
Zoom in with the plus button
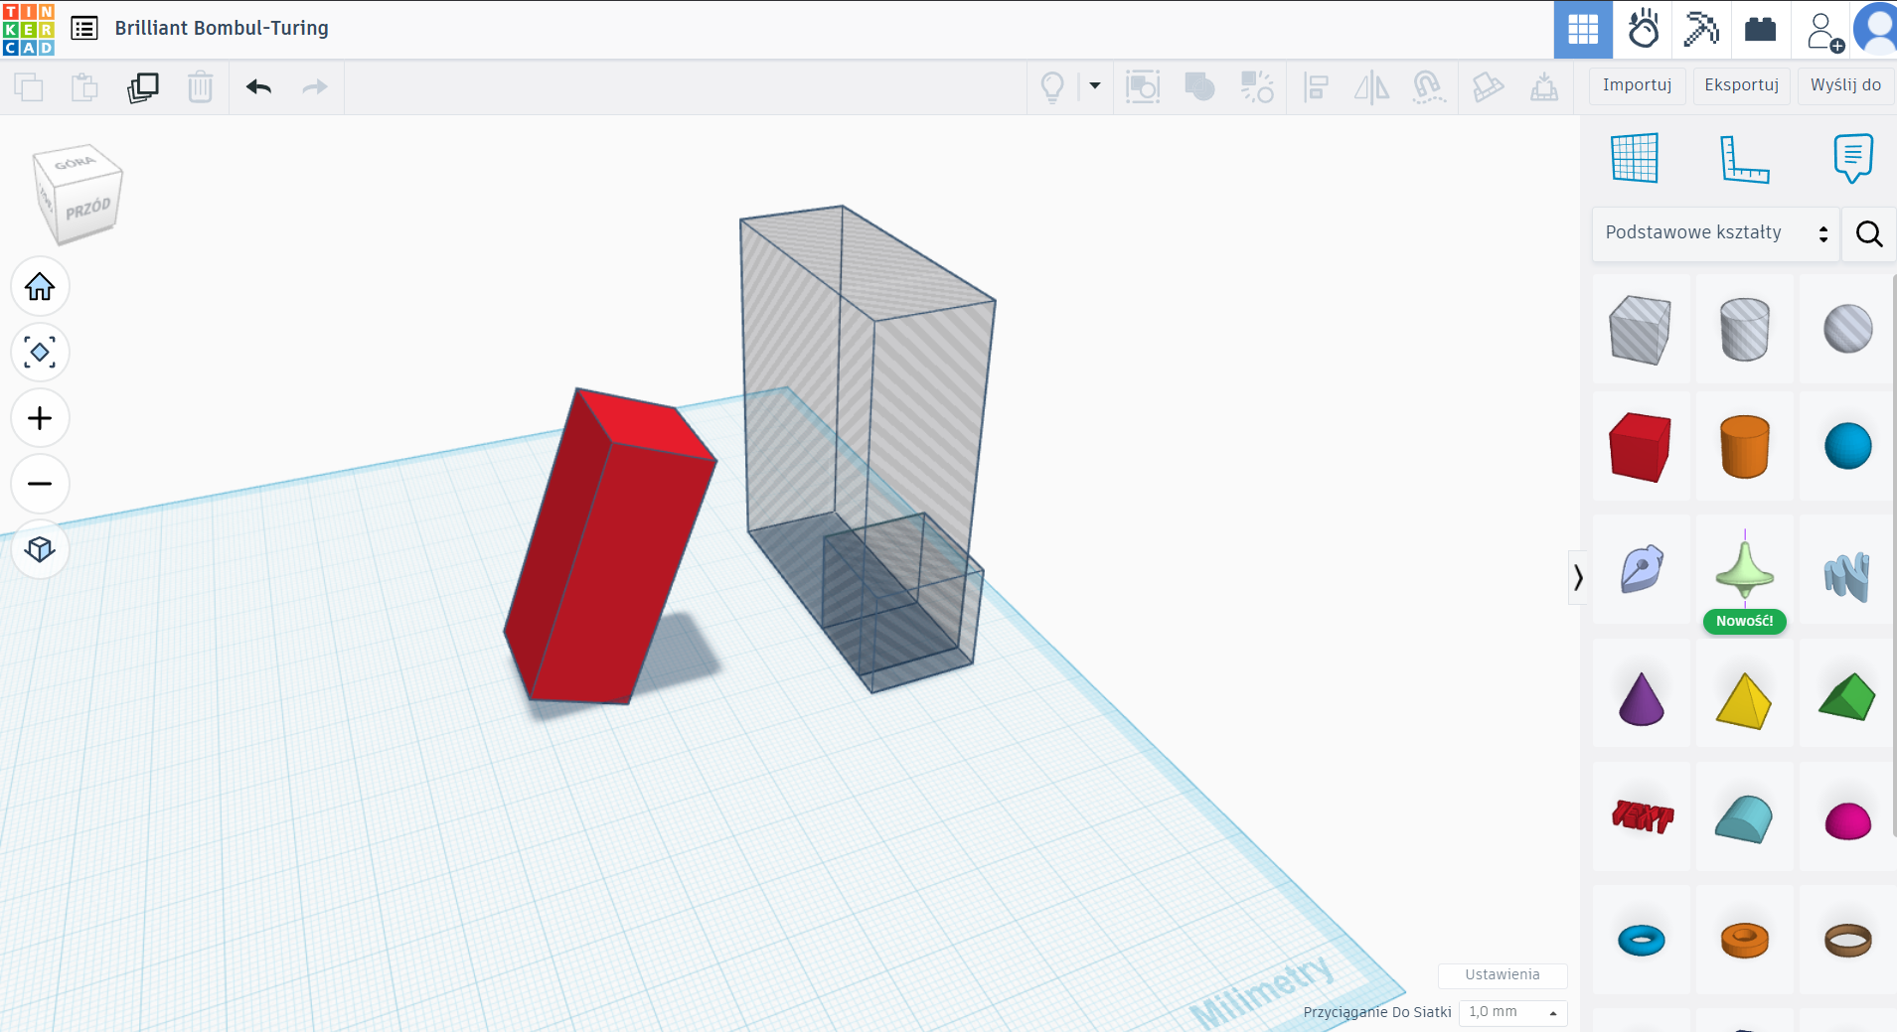[x=40, y=418]
